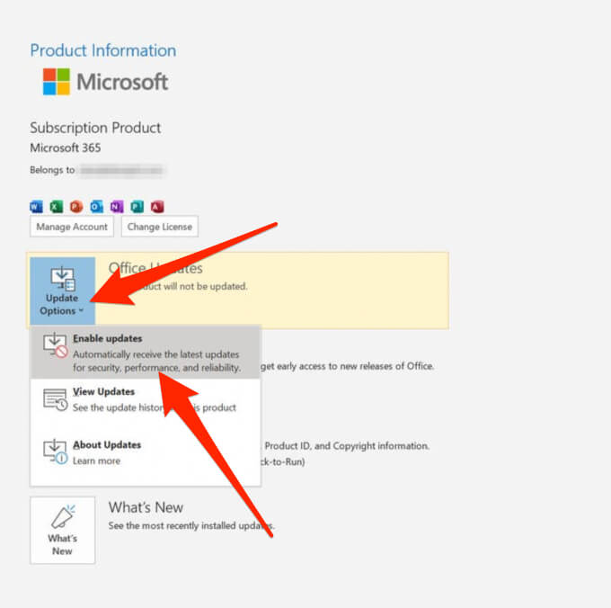Click the OneNote app icon
The height and width of the screenshot is (608, 611).
[117, 206]
